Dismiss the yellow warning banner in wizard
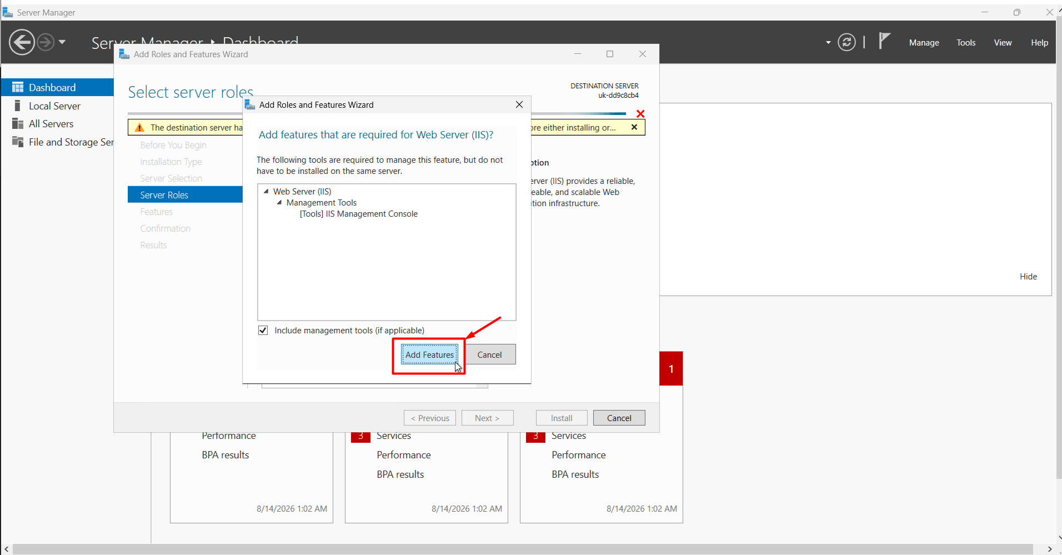Image resolution: width=1062 pixels, height=555 pixels. click(x=634, y=127)
